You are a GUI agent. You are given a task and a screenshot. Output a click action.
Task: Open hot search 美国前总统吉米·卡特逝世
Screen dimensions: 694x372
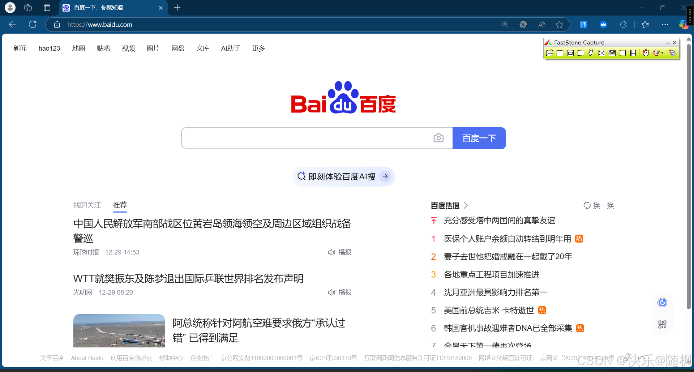coord(489,311)
